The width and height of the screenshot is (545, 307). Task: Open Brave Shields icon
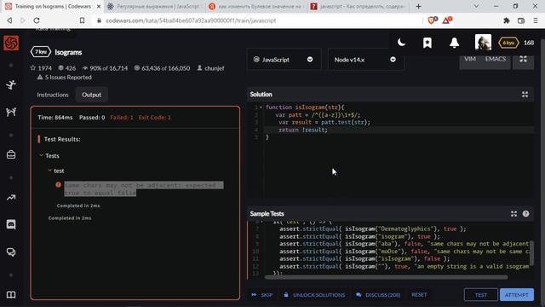click(x=432, y=20)
